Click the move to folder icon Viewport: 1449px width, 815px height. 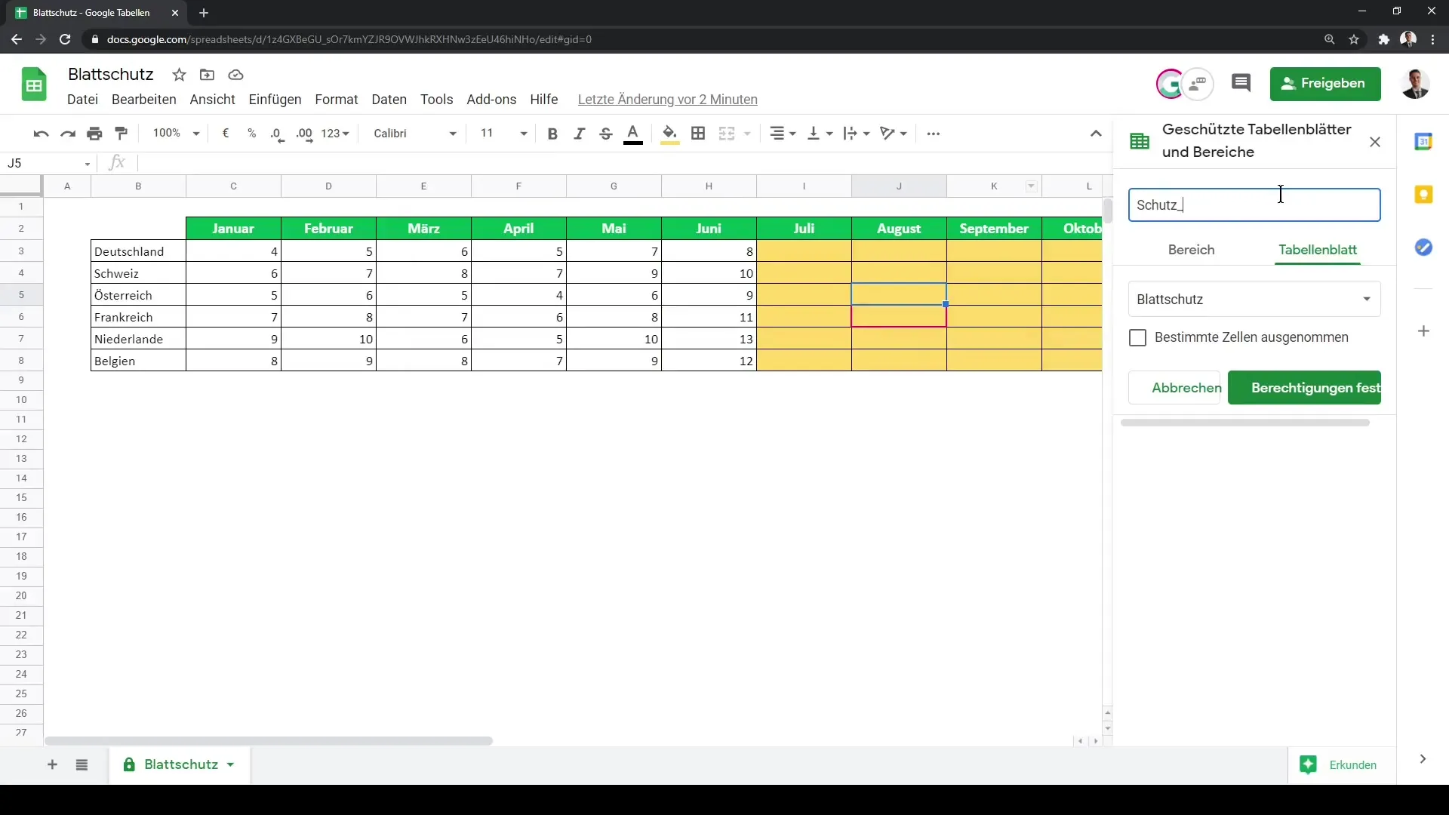coord(207,75)
